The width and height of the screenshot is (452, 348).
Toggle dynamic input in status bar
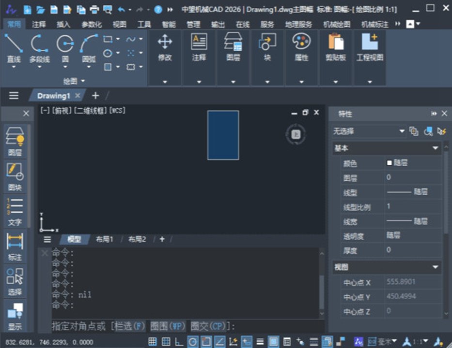point(247,342)
